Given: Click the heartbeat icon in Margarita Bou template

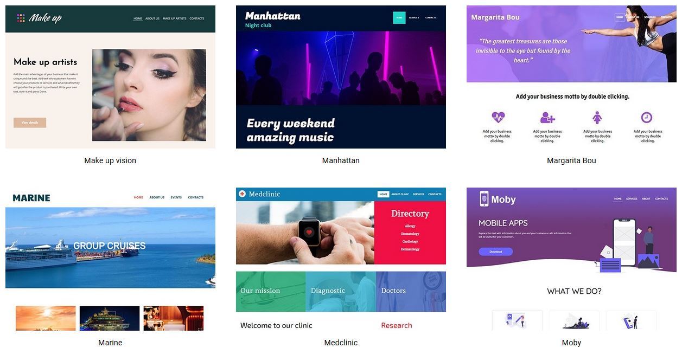Looking at the screenshot, I should (498, 117).
